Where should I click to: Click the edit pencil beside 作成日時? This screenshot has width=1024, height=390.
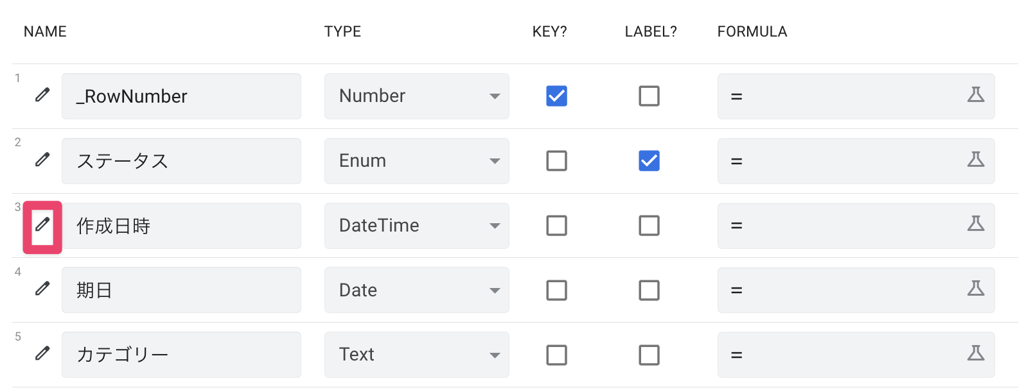click(42, 225)
